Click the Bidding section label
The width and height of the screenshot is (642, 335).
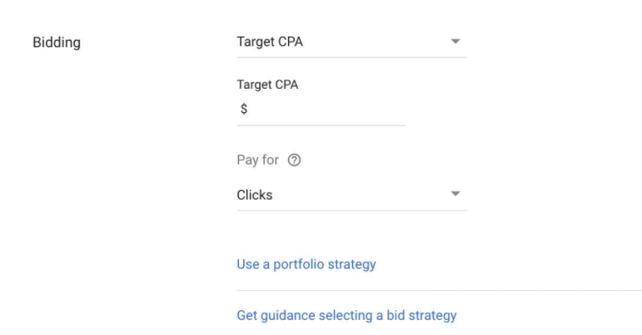(56, 42)
